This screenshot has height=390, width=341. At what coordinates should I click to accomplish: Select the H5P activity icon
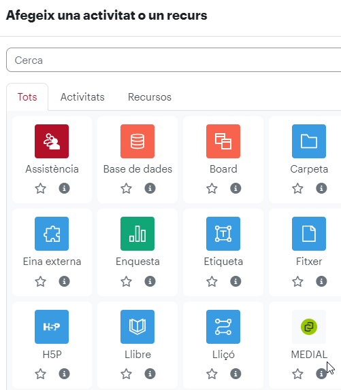coord(52,327)
